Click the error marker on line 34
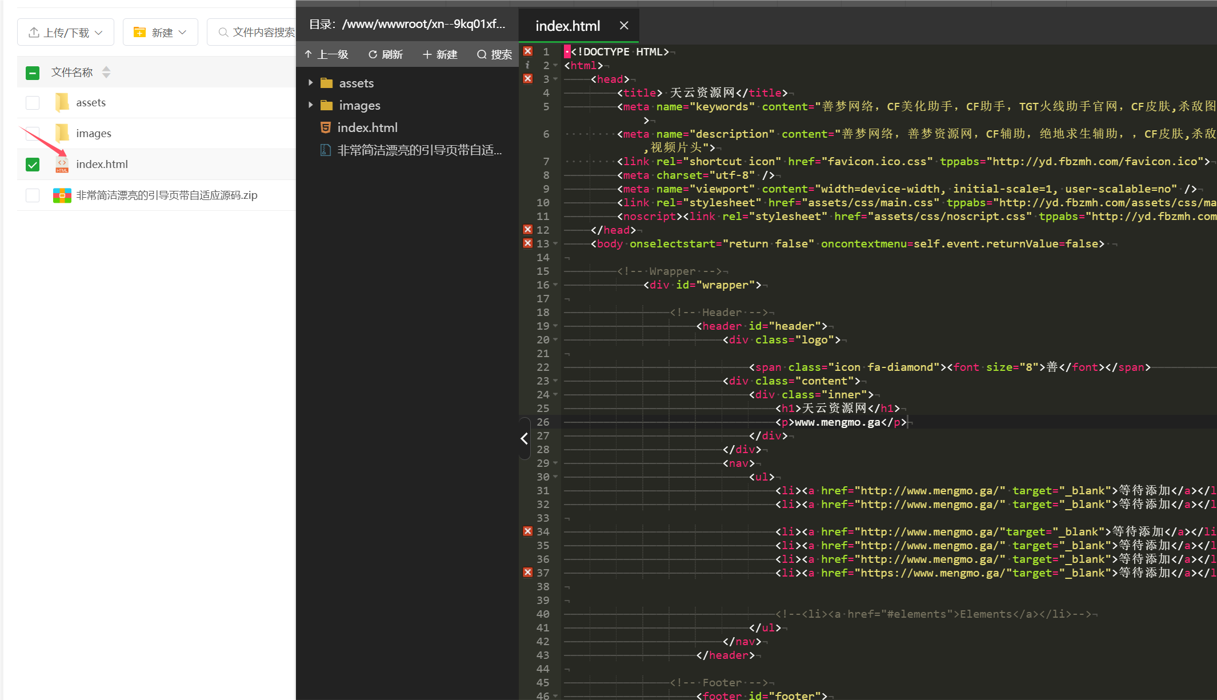Screen dimensions: 1217x700 point(528,531)
